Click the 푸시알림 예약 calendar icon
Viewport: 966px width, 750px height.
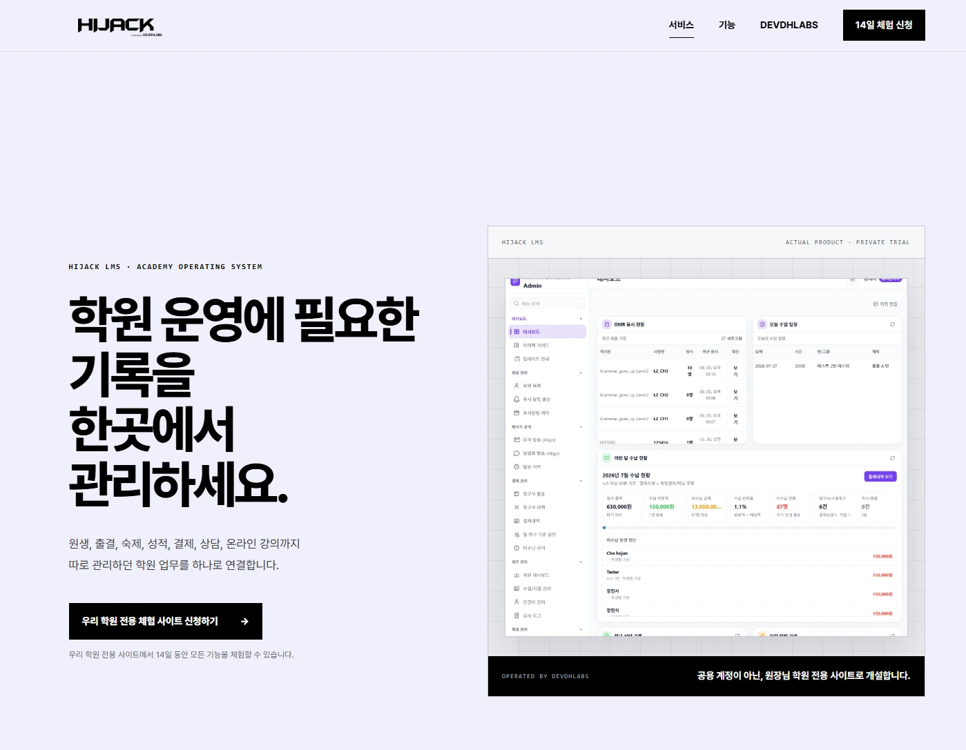(516, 413)
